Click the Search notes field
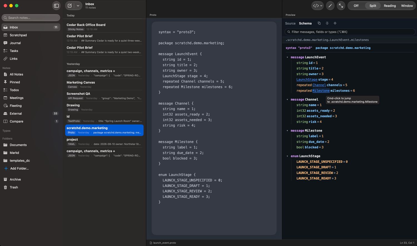The image size is (417, 246). click(x=31, y=18)
